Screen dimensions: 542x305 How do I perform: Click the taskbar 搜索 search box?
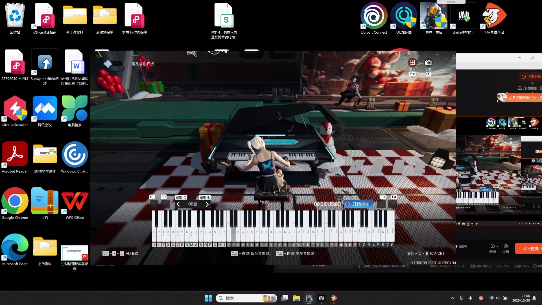coord(246,298)
